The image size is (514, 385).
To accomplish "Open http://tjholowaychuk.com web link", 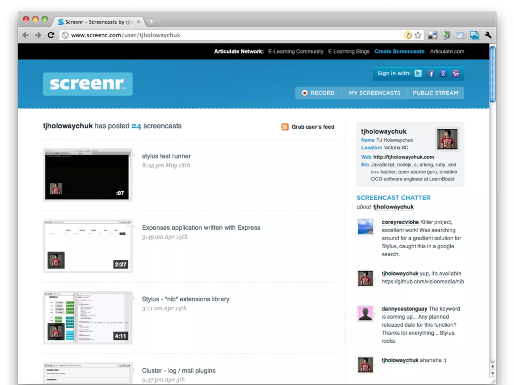I will [403, 157].
